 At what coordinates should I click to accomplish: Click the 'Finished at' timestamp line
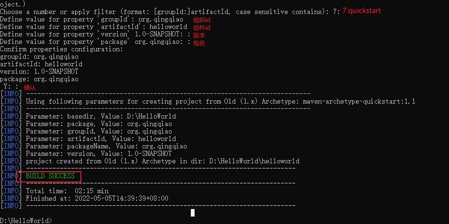tap(97, 198)
